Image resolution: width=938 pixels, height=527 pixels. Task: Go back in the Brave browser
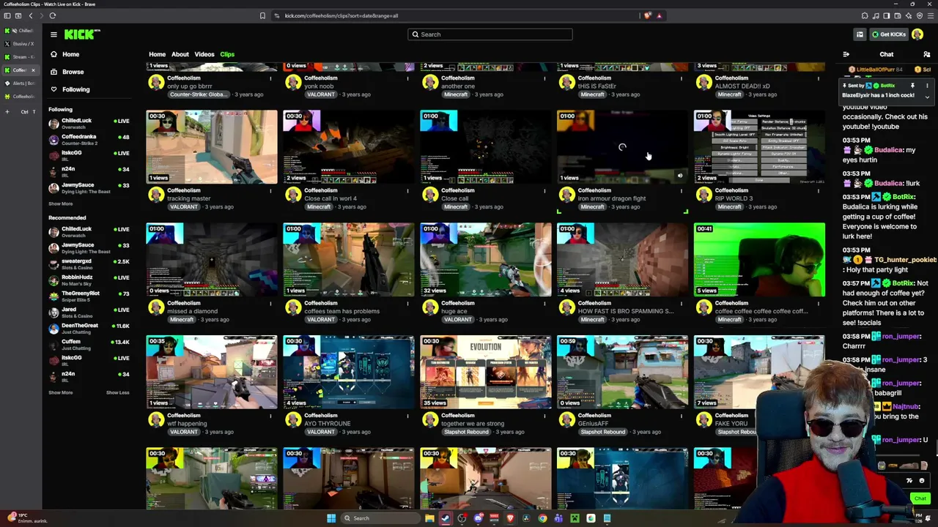point(31,15)
